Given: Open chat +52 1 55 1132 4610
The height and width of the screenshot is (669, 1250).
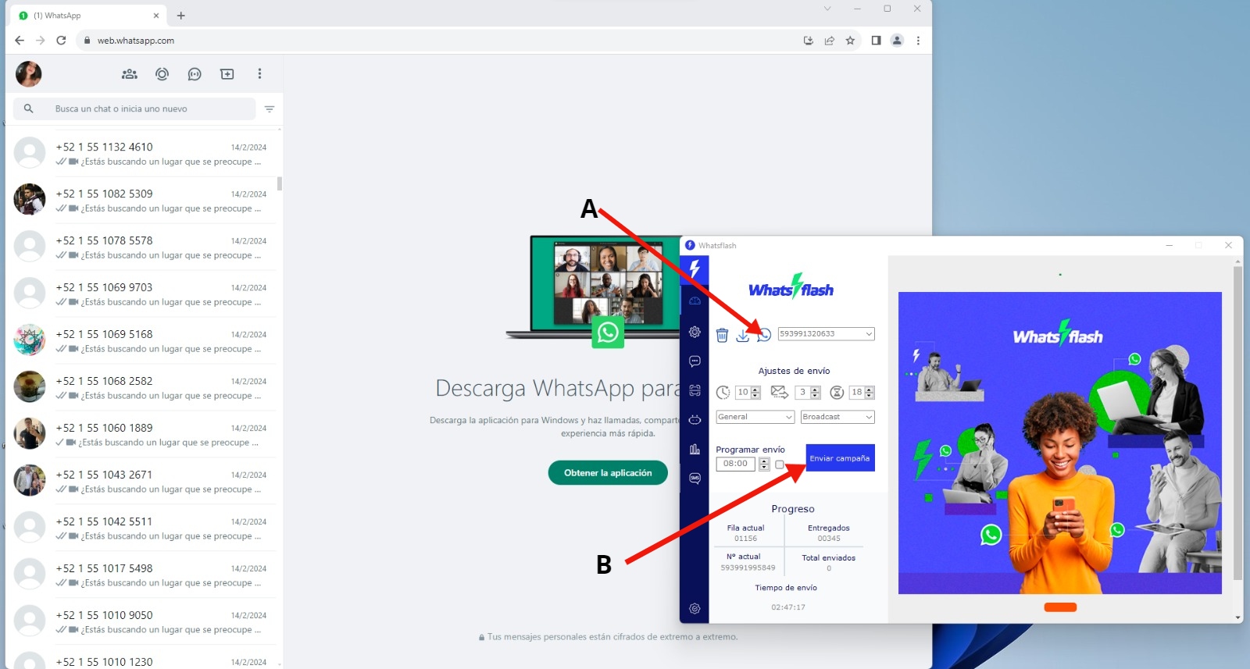Looking at the screenshot, I should pyautogui.click(x=144, y=154).
